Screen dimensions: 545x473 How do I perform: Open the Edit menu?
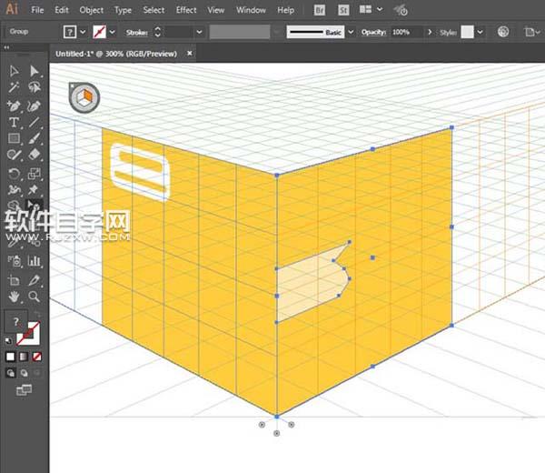(x=62, y=10)
